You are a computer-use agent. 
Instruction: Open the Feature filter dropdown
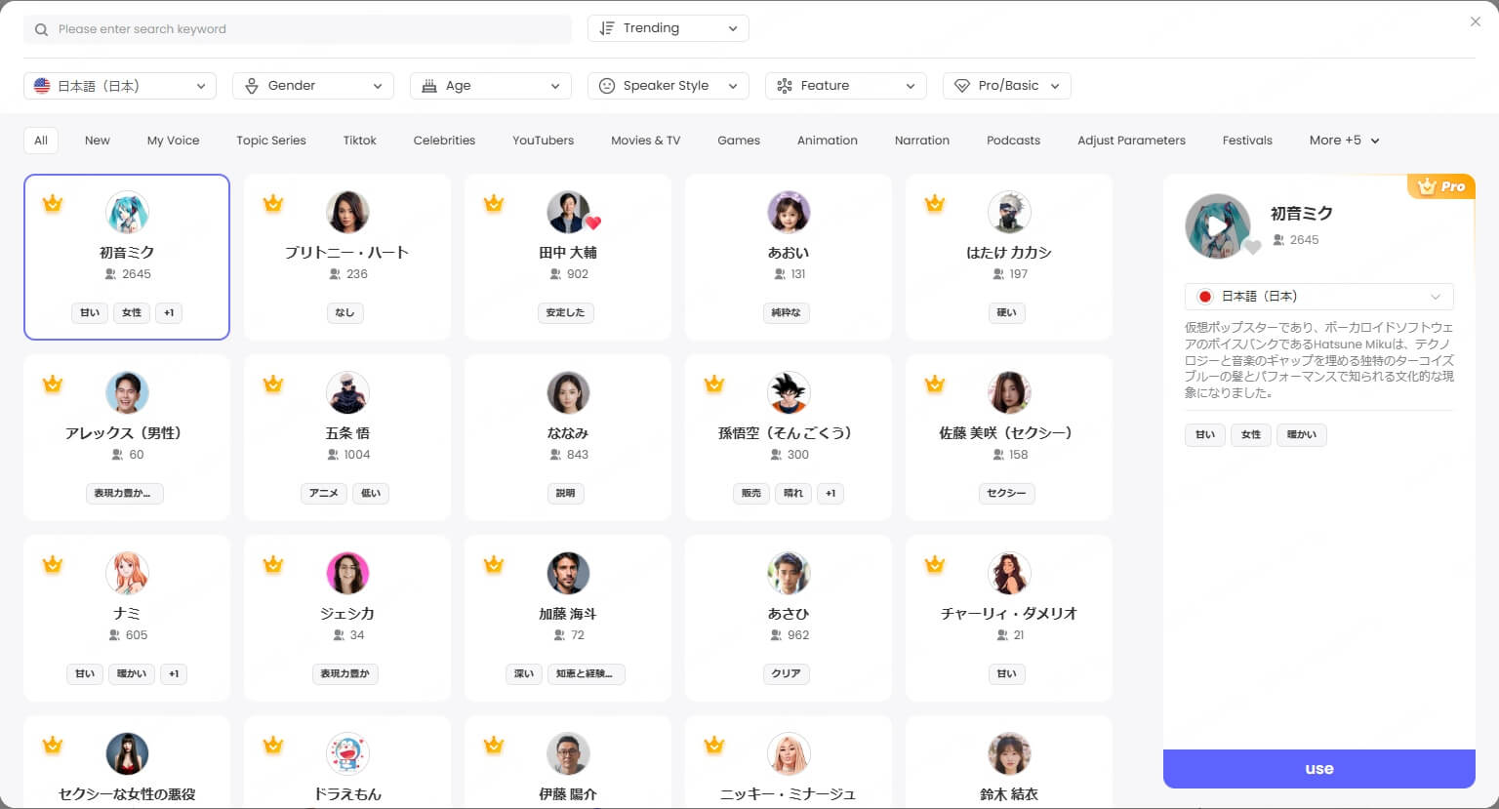(x=846, y=86)
